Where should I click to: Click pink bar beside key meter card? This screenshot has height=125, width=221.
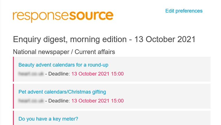(13, 118)
